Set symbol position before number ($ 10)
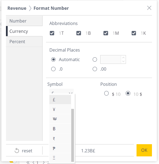159x164 pixels. click(x=106, y=93)
